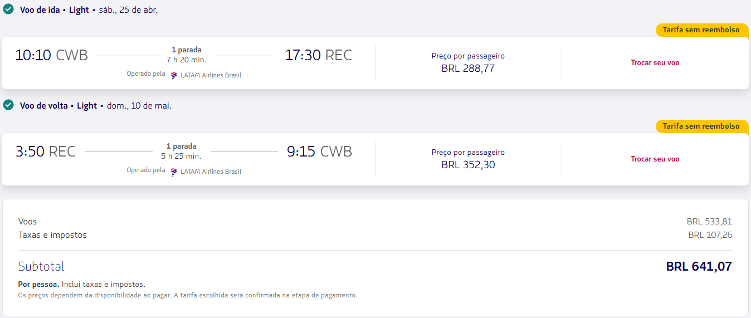Click the Taxas e impostos amount BRL 107,26
The width and height of the screenshot is (751, 318).
click(x=710, y=235)
